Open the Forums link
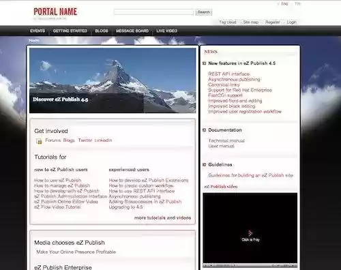Image resolution: width=341 pixels, height=270 pixels. pyautogui.click(x=53, y=140)
